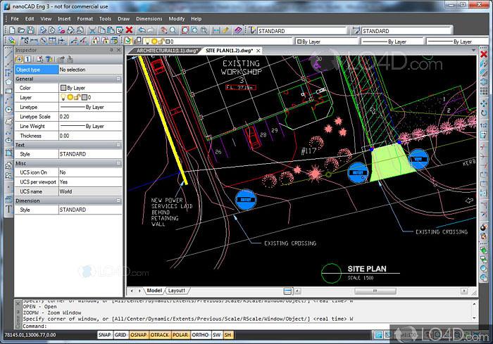This screenshot has height=344, width=493.
Task: Collapse the General section in Inspector
Action: pyautogui.click(x=118, y=79)
